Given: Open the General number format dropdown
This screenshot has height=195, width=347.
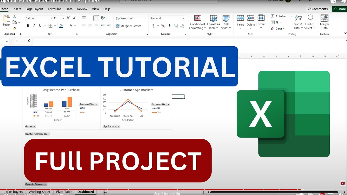Looking at the screenshot, I should pyautogui.click(x=184, y=18).
